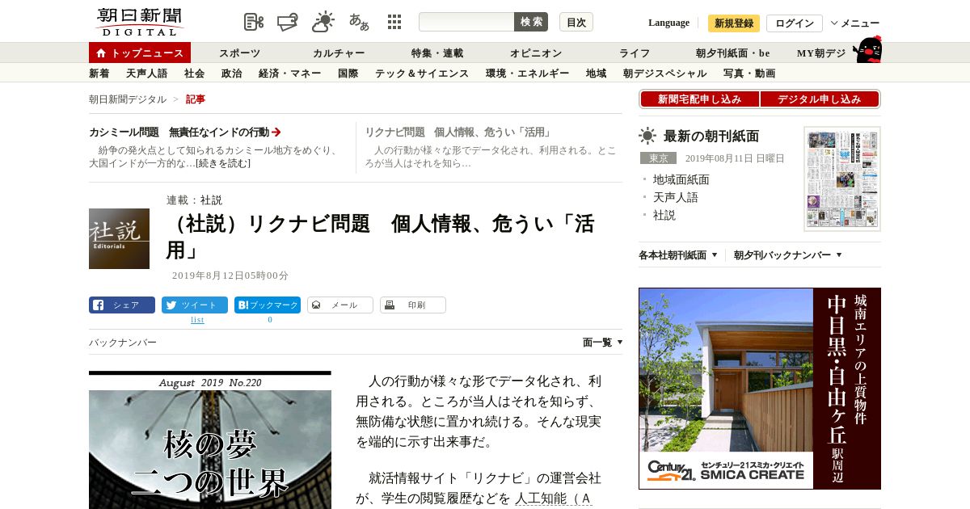Click the Language link

[x=668, y=23]
